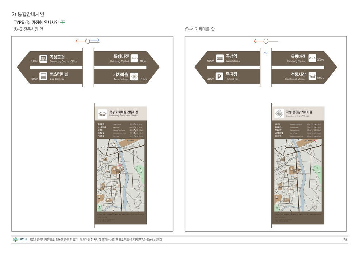Viewport: 358px width, 253px height.
Task: Click the direction indicator circle above the ①-4 sign
Action: click(266, 41)
